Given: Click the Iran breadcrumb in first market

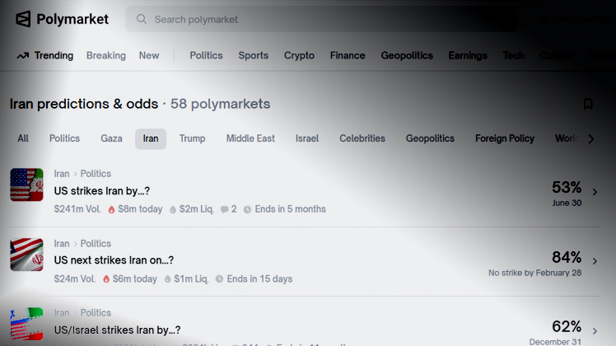Looking at the screenshot, I should tap(62, 174).
